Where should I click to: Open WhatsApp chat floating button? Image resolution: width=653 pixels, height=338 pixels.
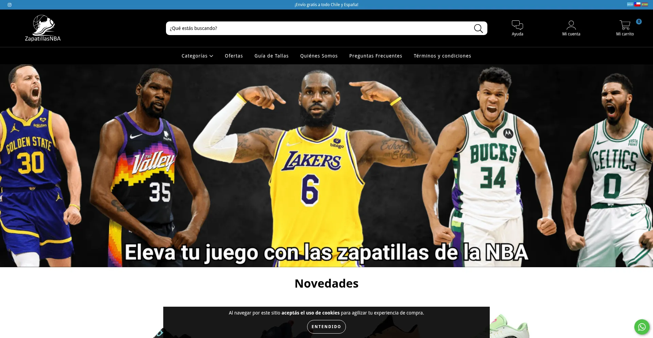(x=642, y=327)
